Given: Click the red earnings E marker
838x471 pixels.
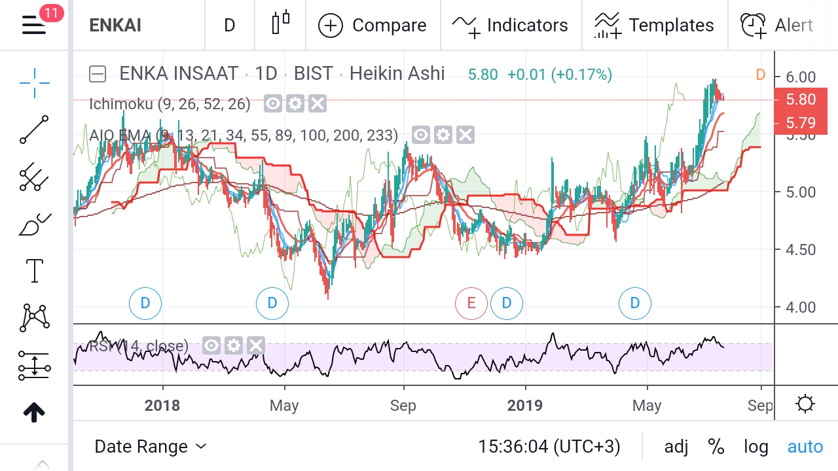Looking at the screenshot, I should 471,303.
